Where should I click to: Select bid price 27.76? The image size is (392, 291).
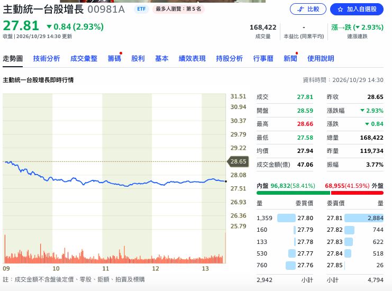(x=305, y=265)
